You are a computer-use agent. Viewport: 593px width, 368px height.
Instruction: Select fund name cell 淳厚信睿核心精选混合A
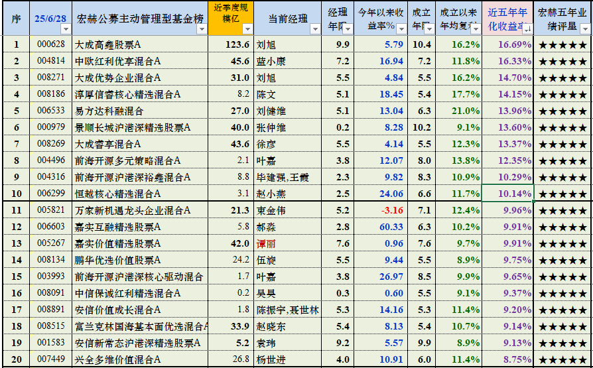(140, 94)
